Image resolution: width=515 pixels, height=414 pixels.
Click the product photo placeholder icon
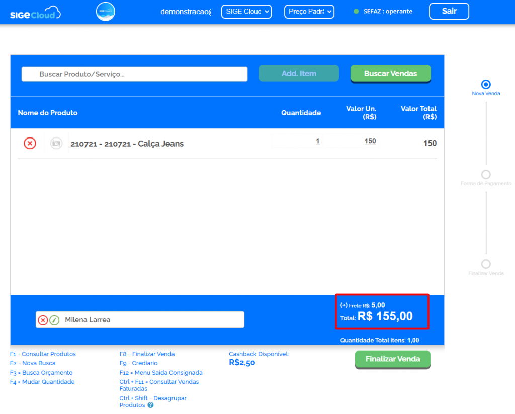(x=56, y=144)
